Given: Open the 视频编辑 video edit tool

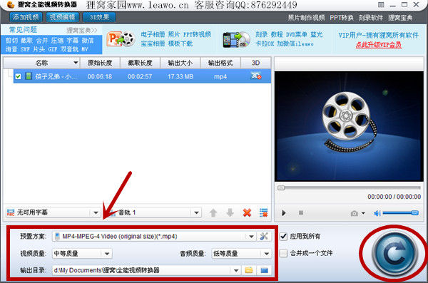Looking at the screenshot, I should (x=63, y=17).
